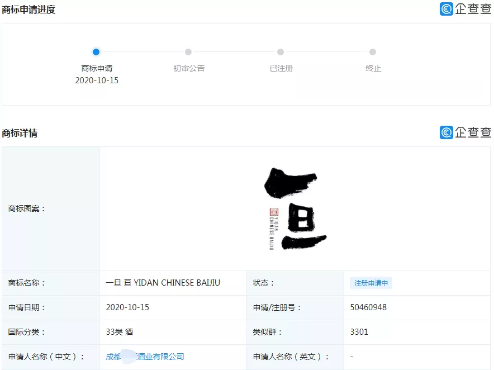This screenshot has height=370, width=494.
Task: Toggle the active 商标申请 stage marker
Action: (95, 51)
